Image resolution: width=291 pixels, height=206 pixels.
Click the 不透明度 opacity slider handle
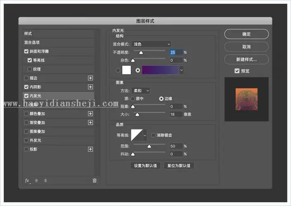coord(141,53)
